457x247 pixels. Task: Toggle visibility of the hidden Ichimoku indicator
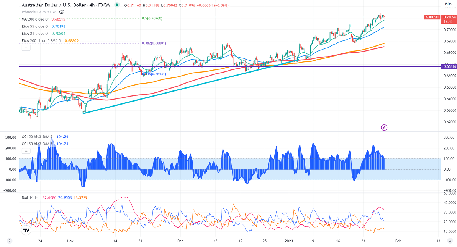tap(62, 12)
